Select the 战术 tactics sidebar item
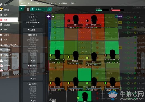 pyautogui.click(x=9, y=20)
